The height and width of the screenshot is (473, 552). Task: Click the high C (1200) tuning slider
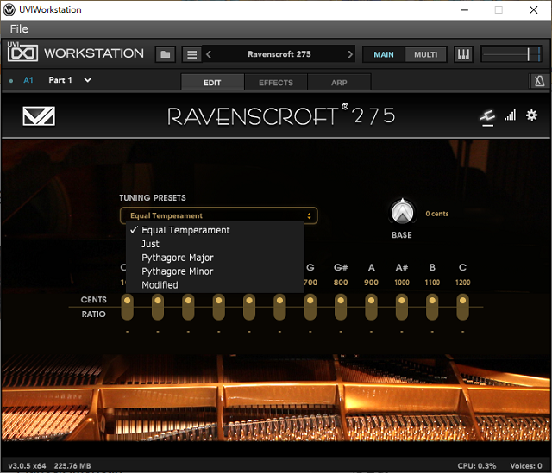coord(462,308)
